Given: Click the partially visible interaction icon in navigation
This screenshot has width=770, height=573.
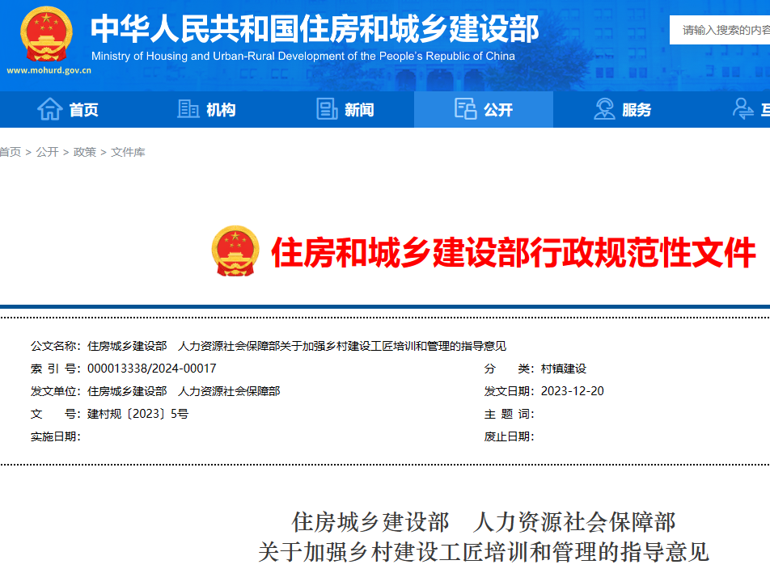Looking at the screenshot, I should (x=744, y=109).
